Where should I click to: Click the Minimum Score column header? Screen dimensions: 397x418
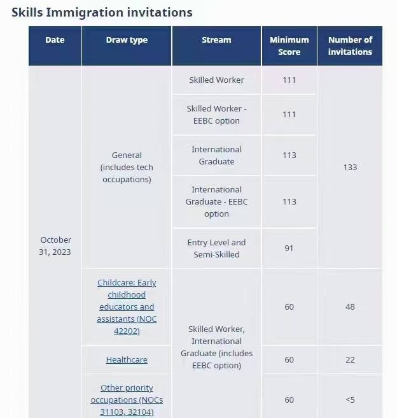(x=289, y=46)
